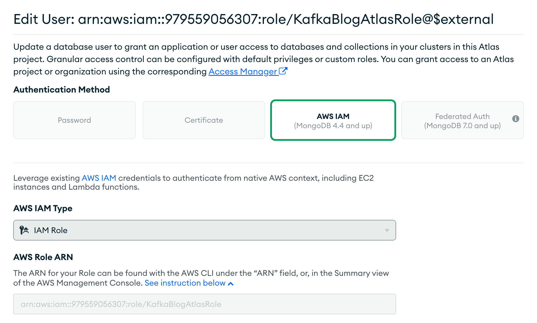This screenshot has height=323, width=537.
Task: Click the external link icon beside Access Manager
Action: tap(283, 71)
